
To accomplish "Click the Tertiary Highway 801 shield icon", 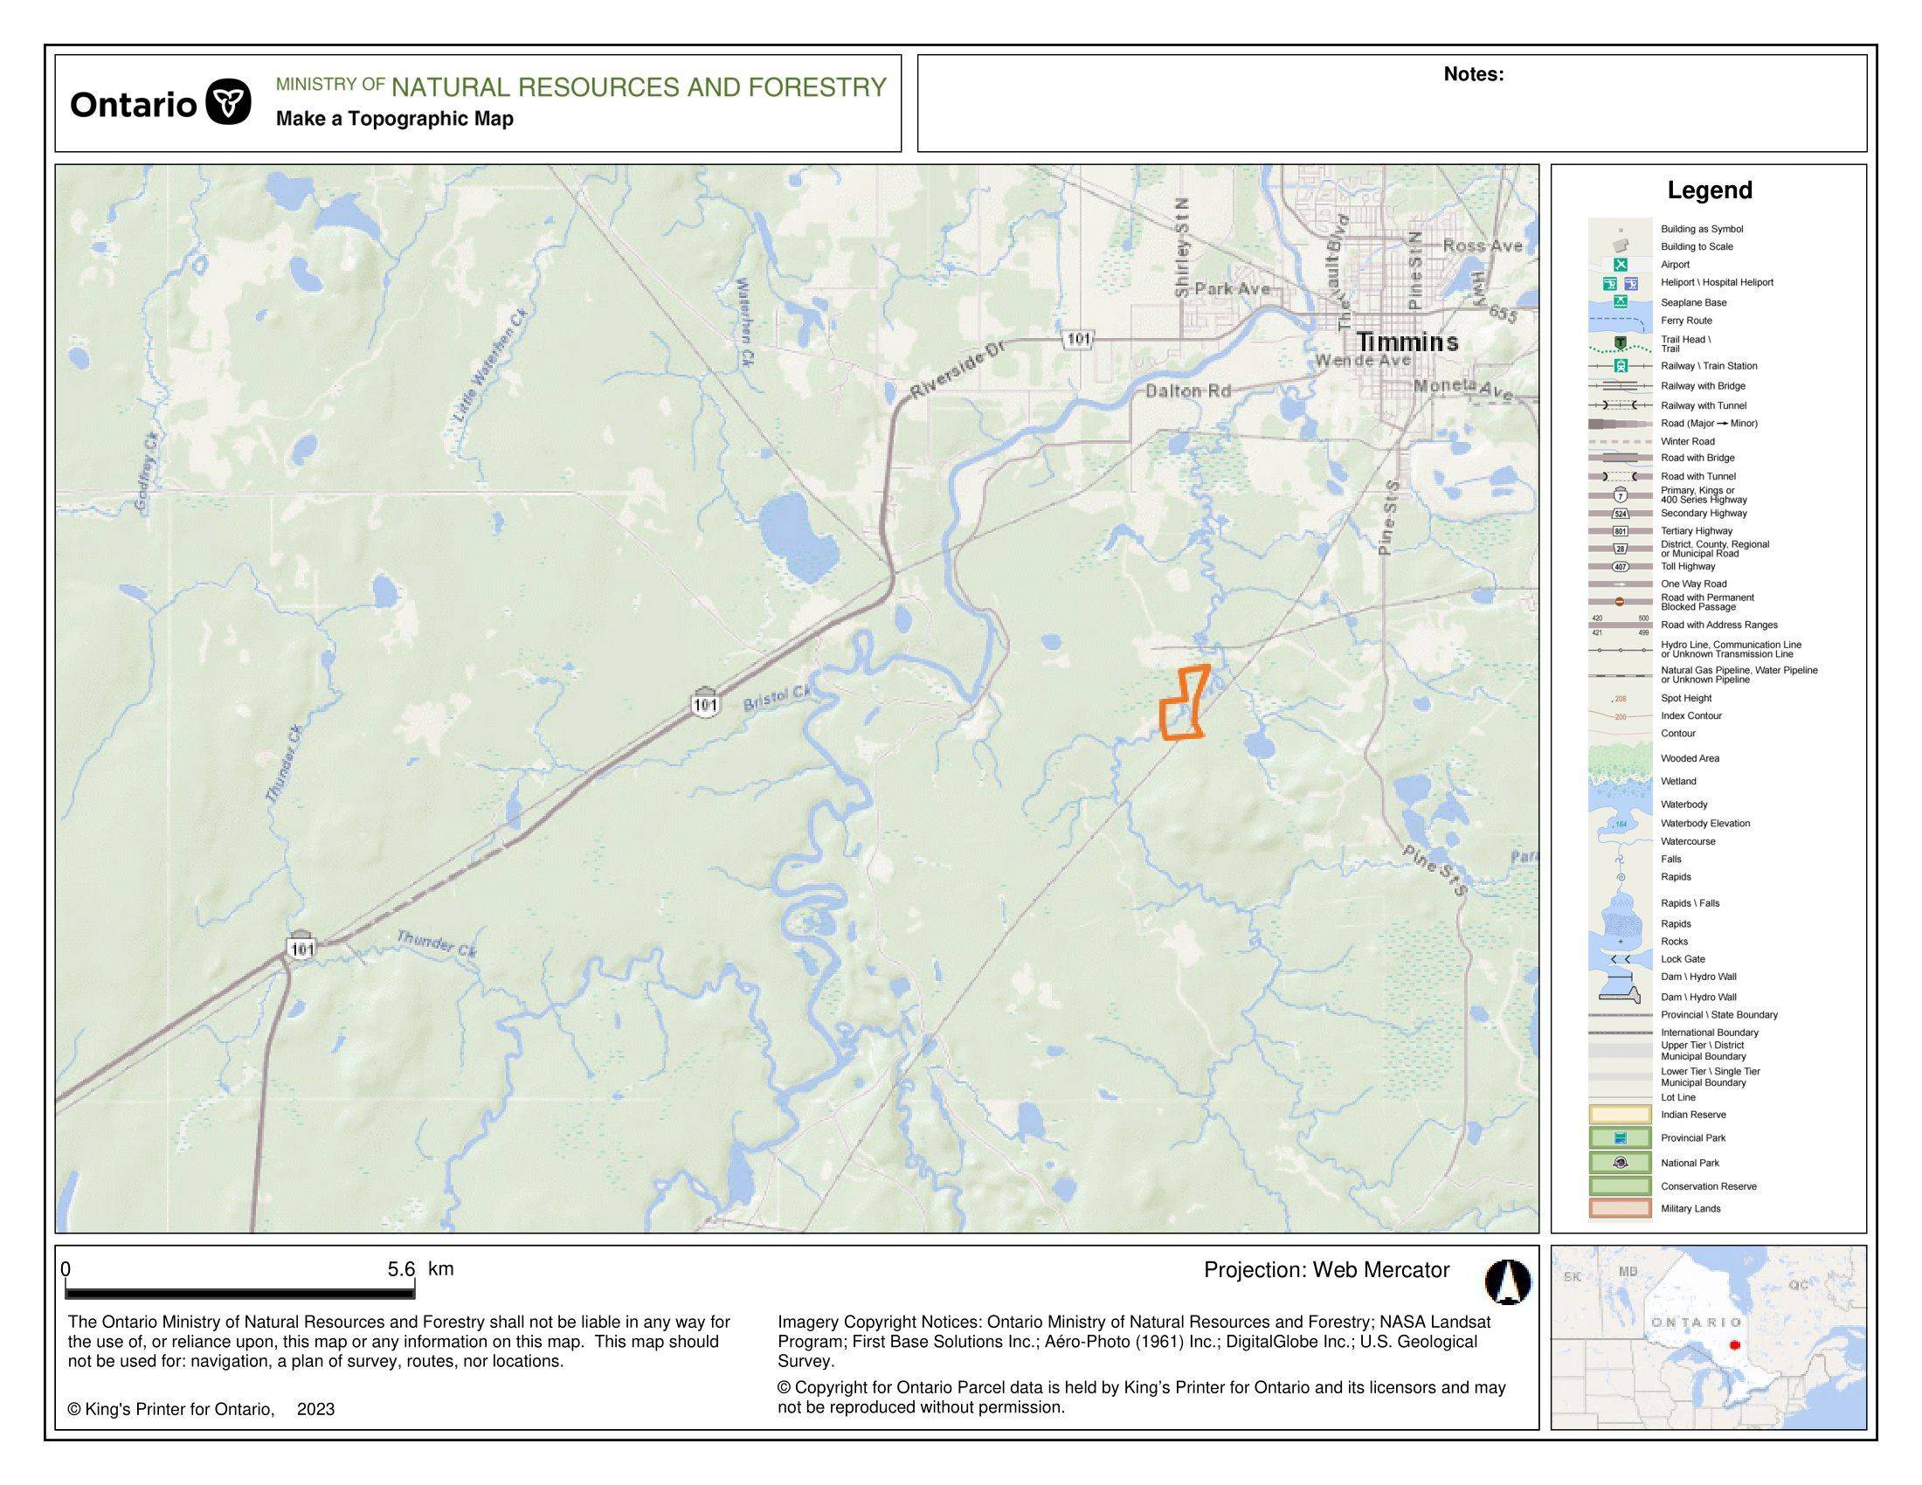I will pyautogui.click(x=1620, y=532).
